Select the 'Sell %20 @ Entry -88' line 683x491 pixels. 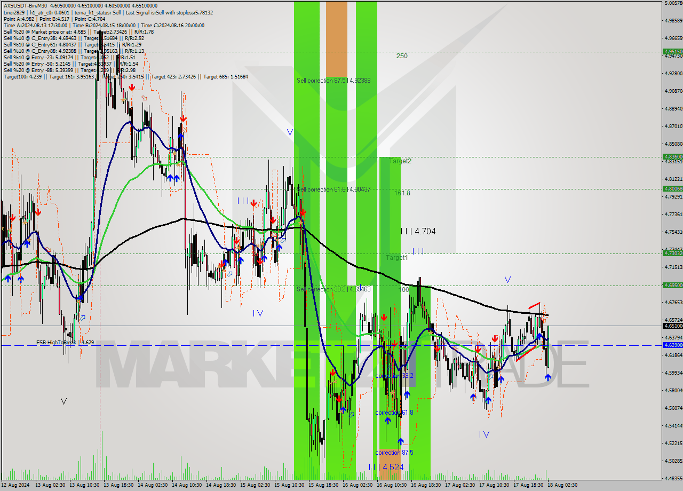click(x=69, y=70)
